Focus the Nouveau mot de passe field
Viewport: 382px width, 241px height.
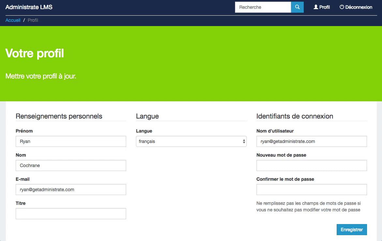[312, 165]
